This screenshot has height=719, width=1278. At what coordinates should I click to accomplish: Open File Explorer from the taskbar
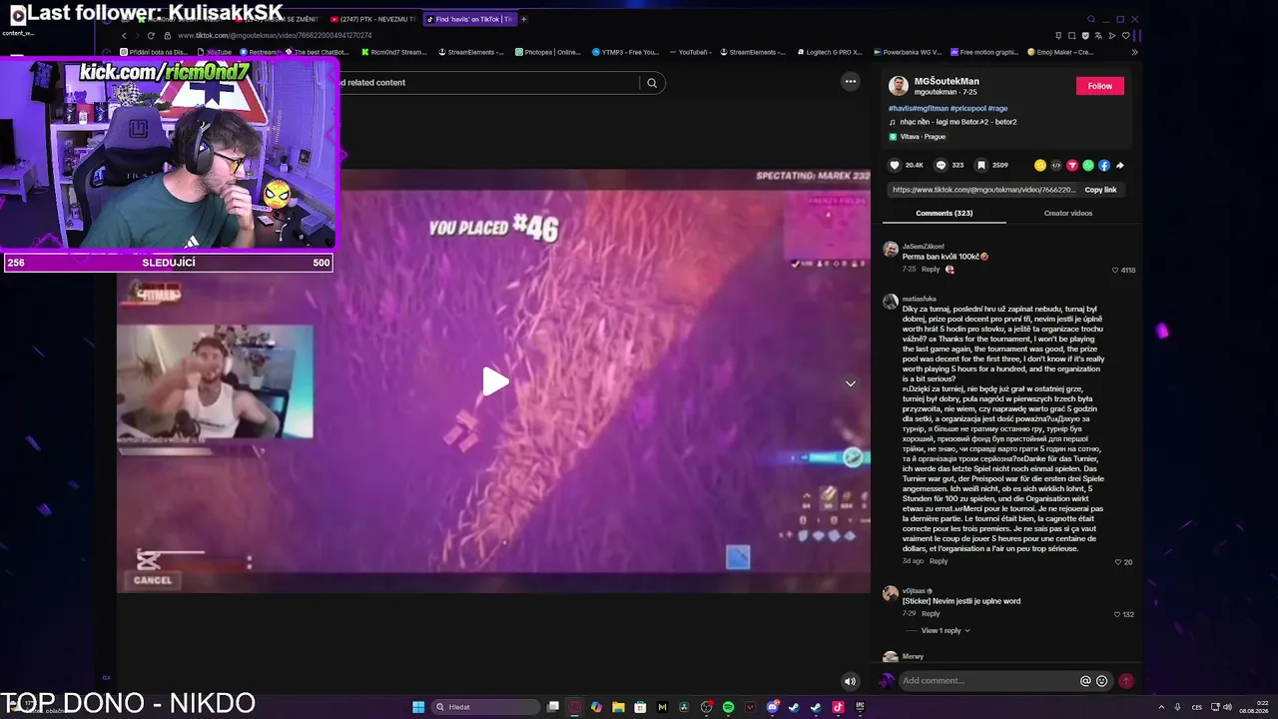(x=618, y=707)
